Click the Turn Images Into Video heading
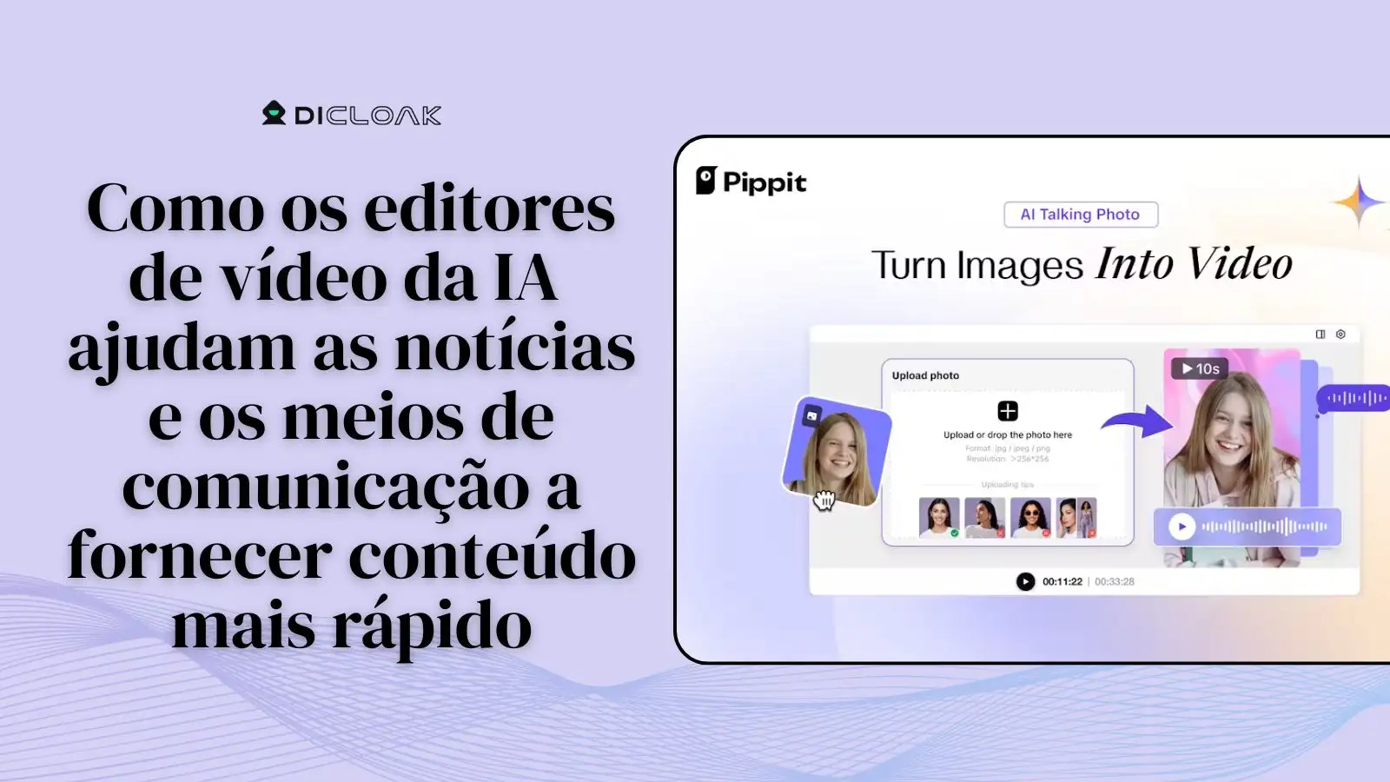This screenshot has height=782, width=1390. [1081, 264]
